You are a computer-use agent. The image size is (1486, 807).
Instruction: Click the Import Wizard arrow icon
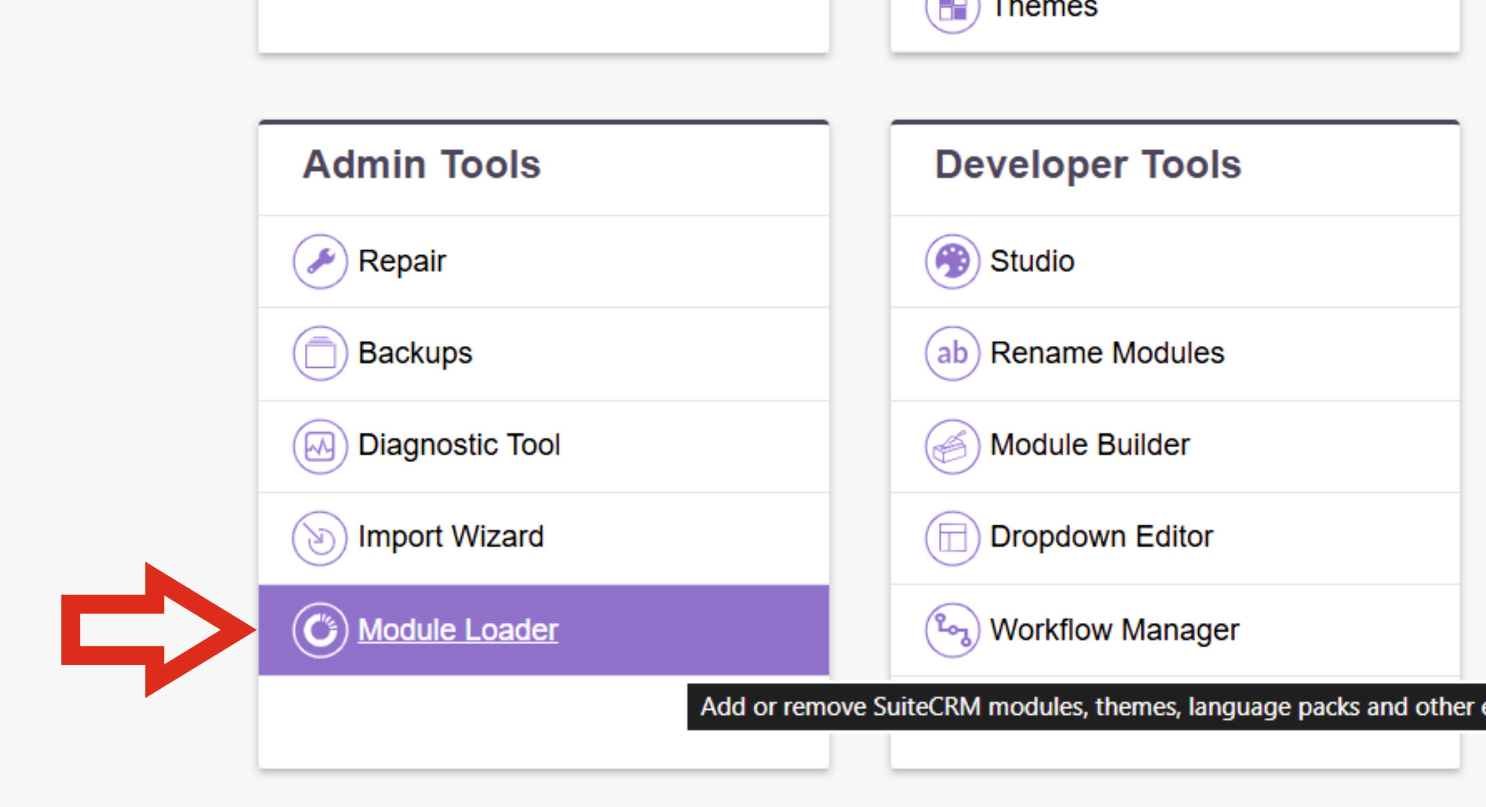320,538
